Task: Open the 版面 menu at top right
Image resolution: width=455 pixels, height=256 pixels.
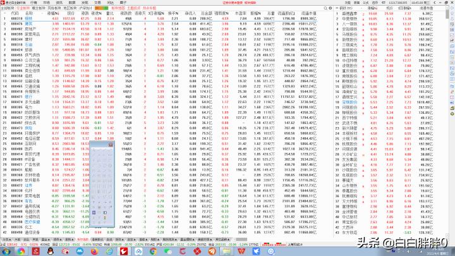Action: coord(356,3)
